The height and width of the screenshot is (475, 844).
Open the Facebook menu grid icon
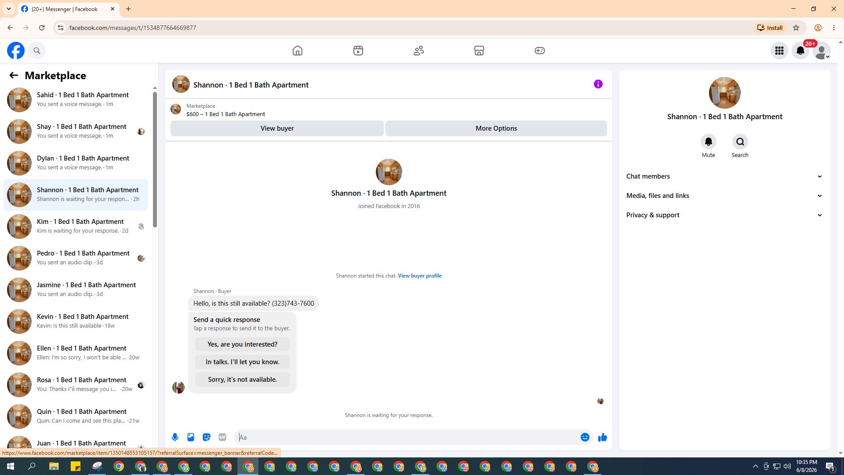tap(779, 51)
